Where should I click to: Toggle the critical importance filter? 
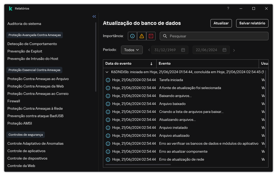click(x=151, y=36)
